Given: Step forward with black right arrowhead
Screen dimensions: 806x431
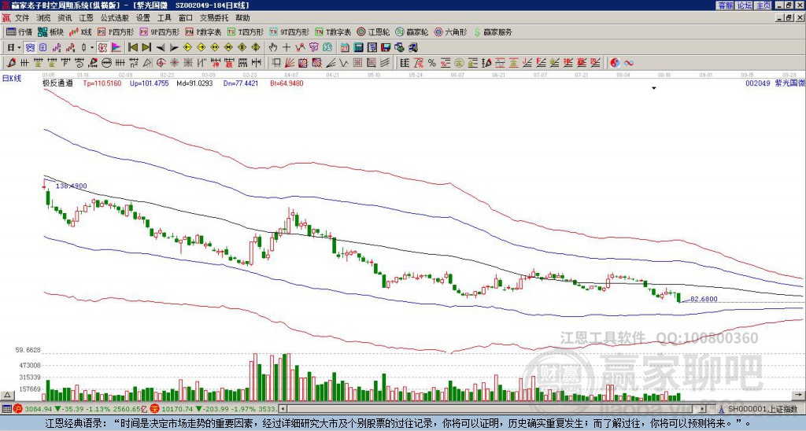Looking at the screenshot, I should pyautogui.click(x=174, y=48).
